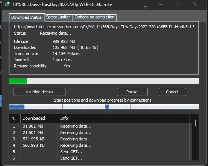Viewport: 208px width, 166px height.
Task: Select connection row 1 with 81.902 MB
Action: (x=100, y=126)
